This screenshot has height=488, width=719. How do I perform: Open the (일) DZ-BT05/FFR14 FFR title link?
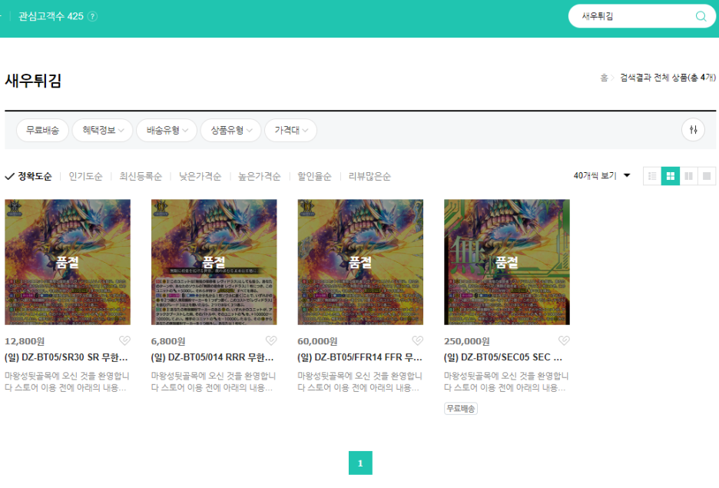coord(360,357)
